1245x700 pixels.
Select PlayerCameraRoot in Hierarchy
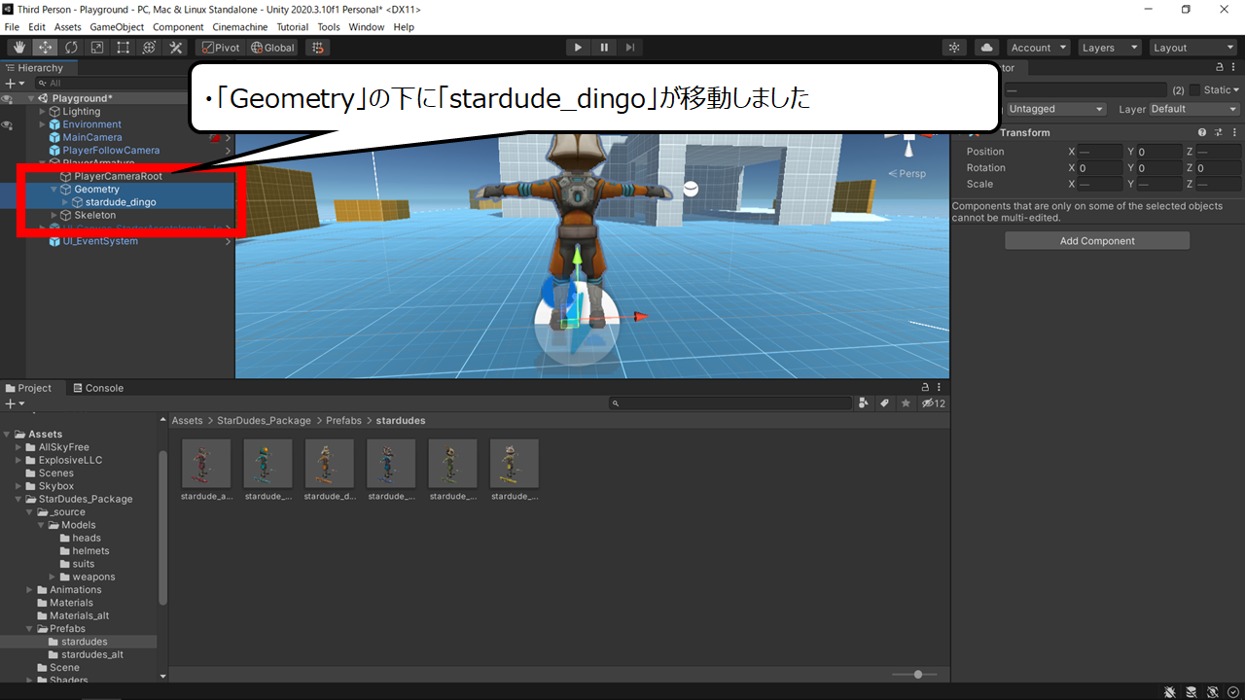118,176
